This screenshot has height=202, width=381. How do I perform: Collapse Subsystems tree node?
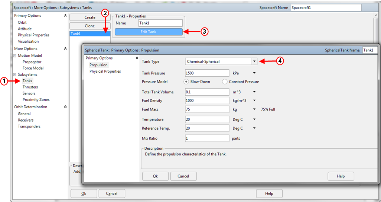coord(15,74)
